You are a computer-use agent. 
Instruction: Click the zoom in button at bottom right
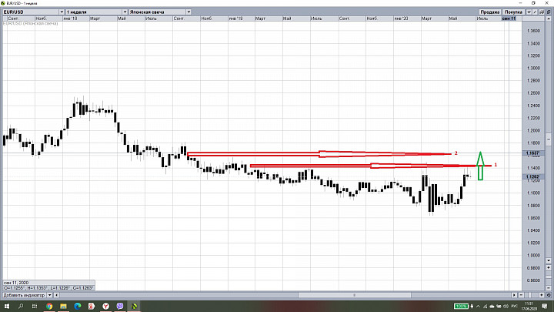pos(542,295)
